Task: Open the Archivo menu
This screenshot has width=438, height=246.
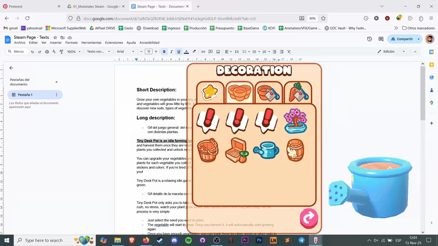Action: (x=20, y=43)
